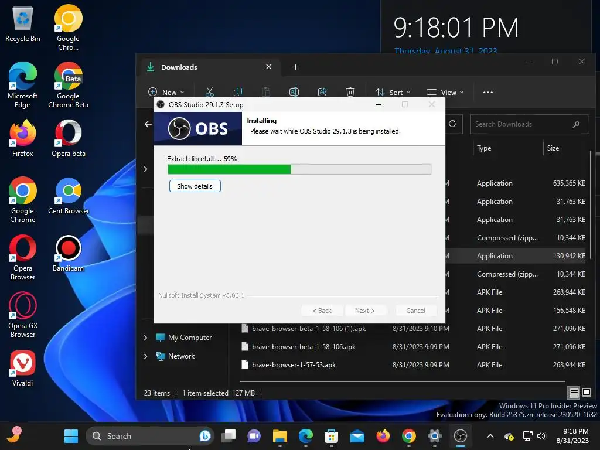Open the Windows Start button
Viewport: 600px width, 450px height.
(x=71, y=436)
